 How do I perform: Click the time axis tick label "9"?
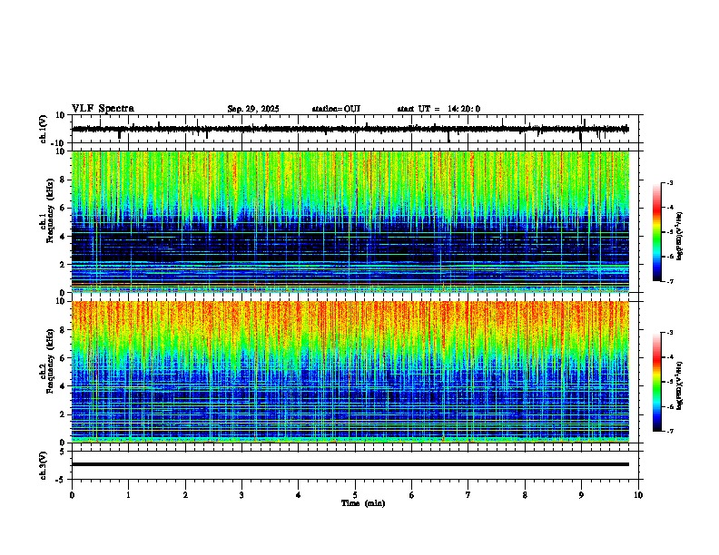(581, 495)
